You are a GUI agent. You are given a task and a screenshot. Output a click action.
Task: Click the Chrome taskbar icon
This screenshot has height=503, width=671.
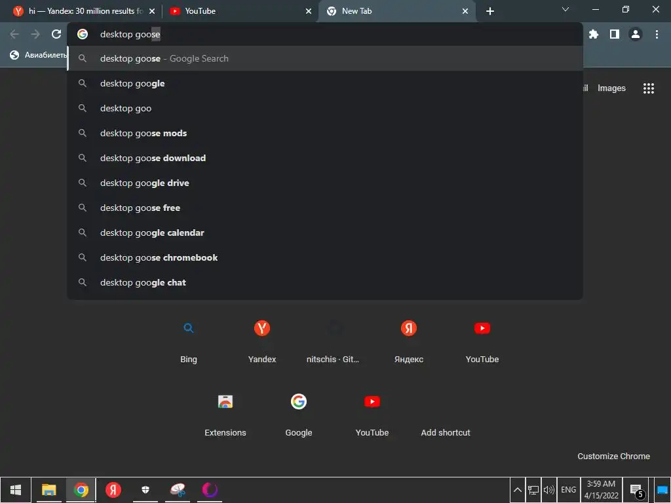[x=81, y=490]
